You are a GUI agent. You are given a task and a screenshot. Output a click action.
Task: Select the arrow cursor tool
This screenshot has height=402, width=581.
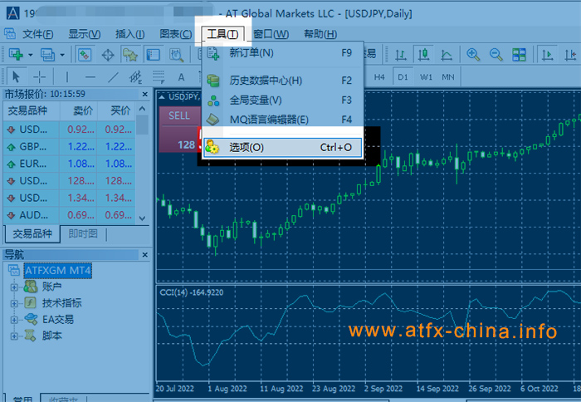pos(16,77)
